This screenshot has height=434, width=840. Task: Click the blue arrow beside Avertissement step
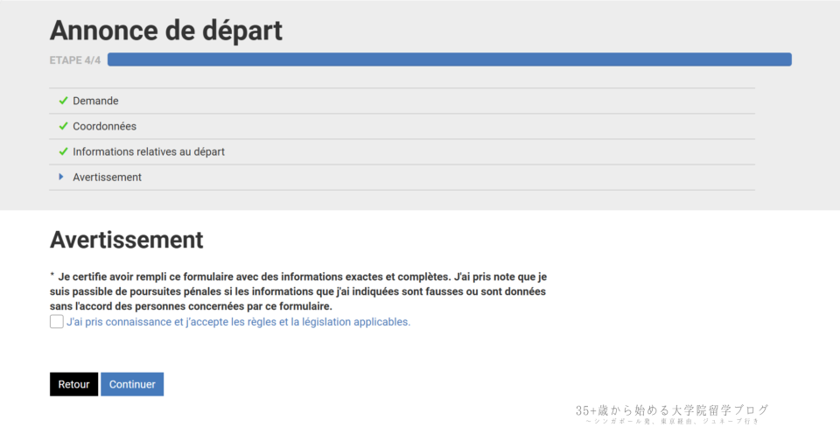coord(61,177)
